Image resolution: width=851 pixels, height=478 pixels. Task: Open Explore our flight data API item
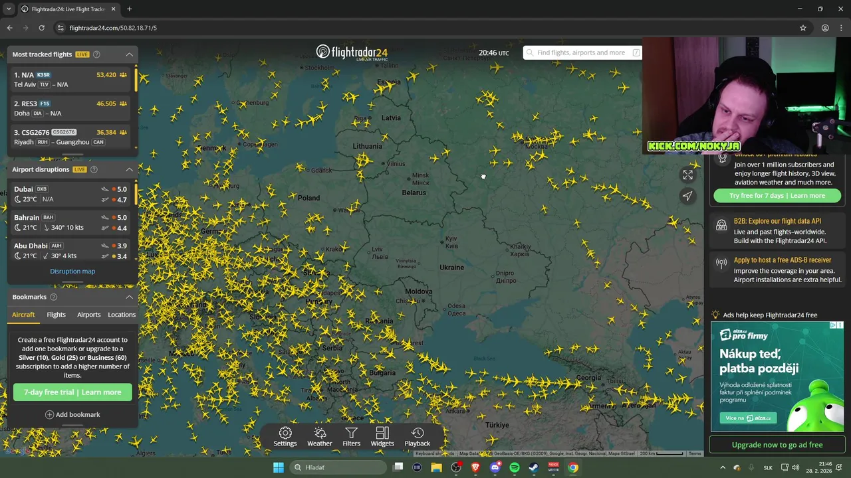click(x=777, y=231)
